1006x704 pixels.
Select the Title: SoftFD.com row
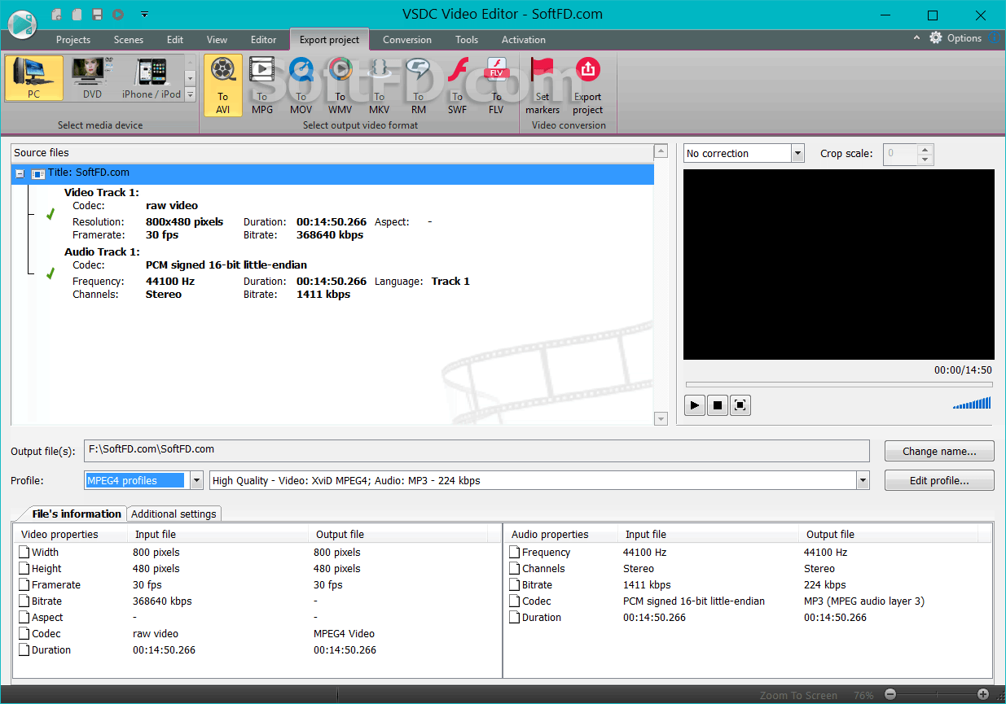(333, 173)
